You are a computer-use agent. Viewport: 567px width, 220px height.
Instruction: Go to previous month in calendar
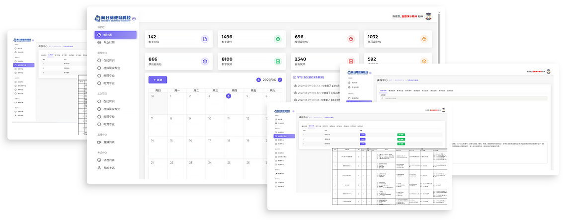coord(258,79)
